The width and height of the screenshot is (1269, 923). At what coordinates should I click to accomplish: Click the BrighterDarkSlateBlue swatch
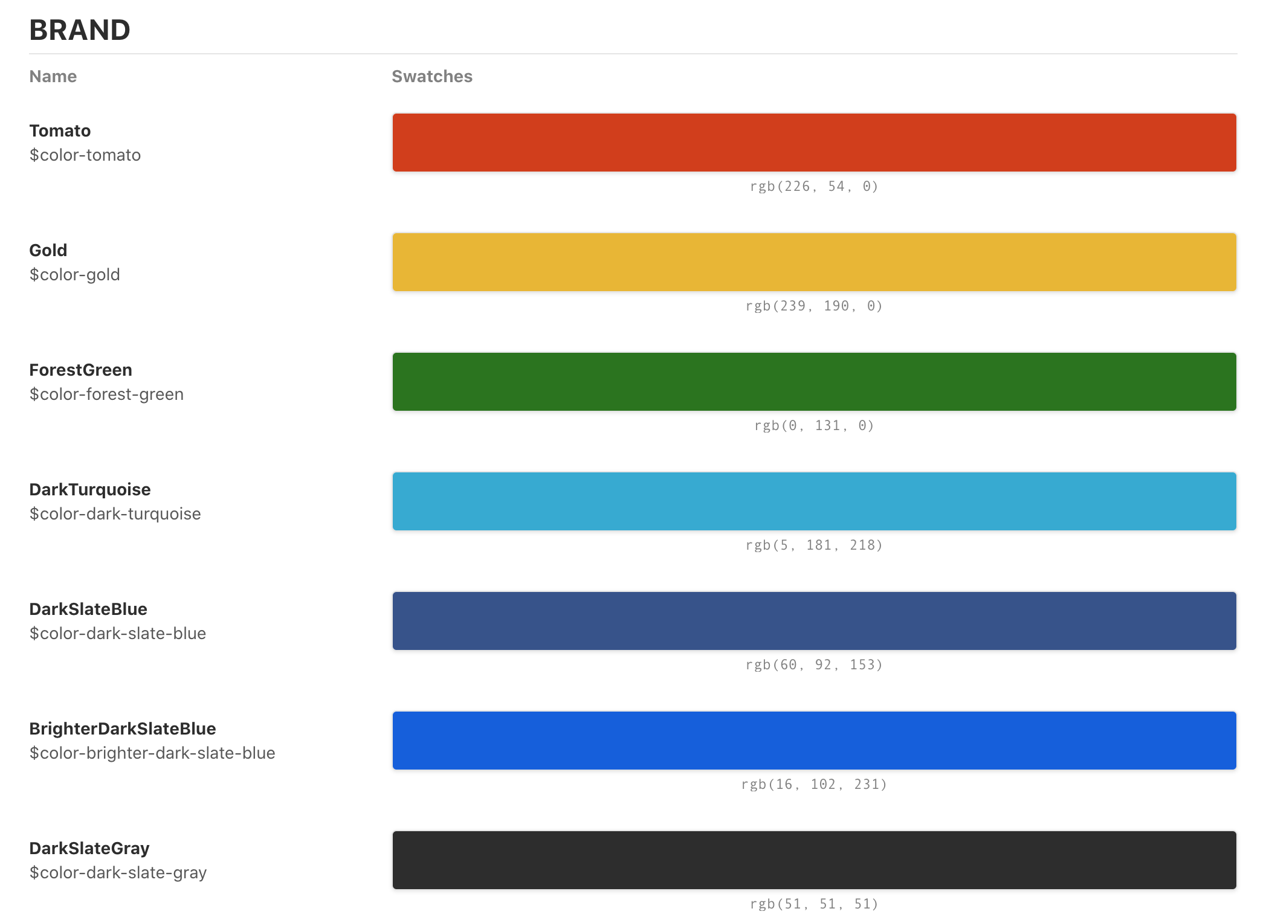tap(814, 741)
